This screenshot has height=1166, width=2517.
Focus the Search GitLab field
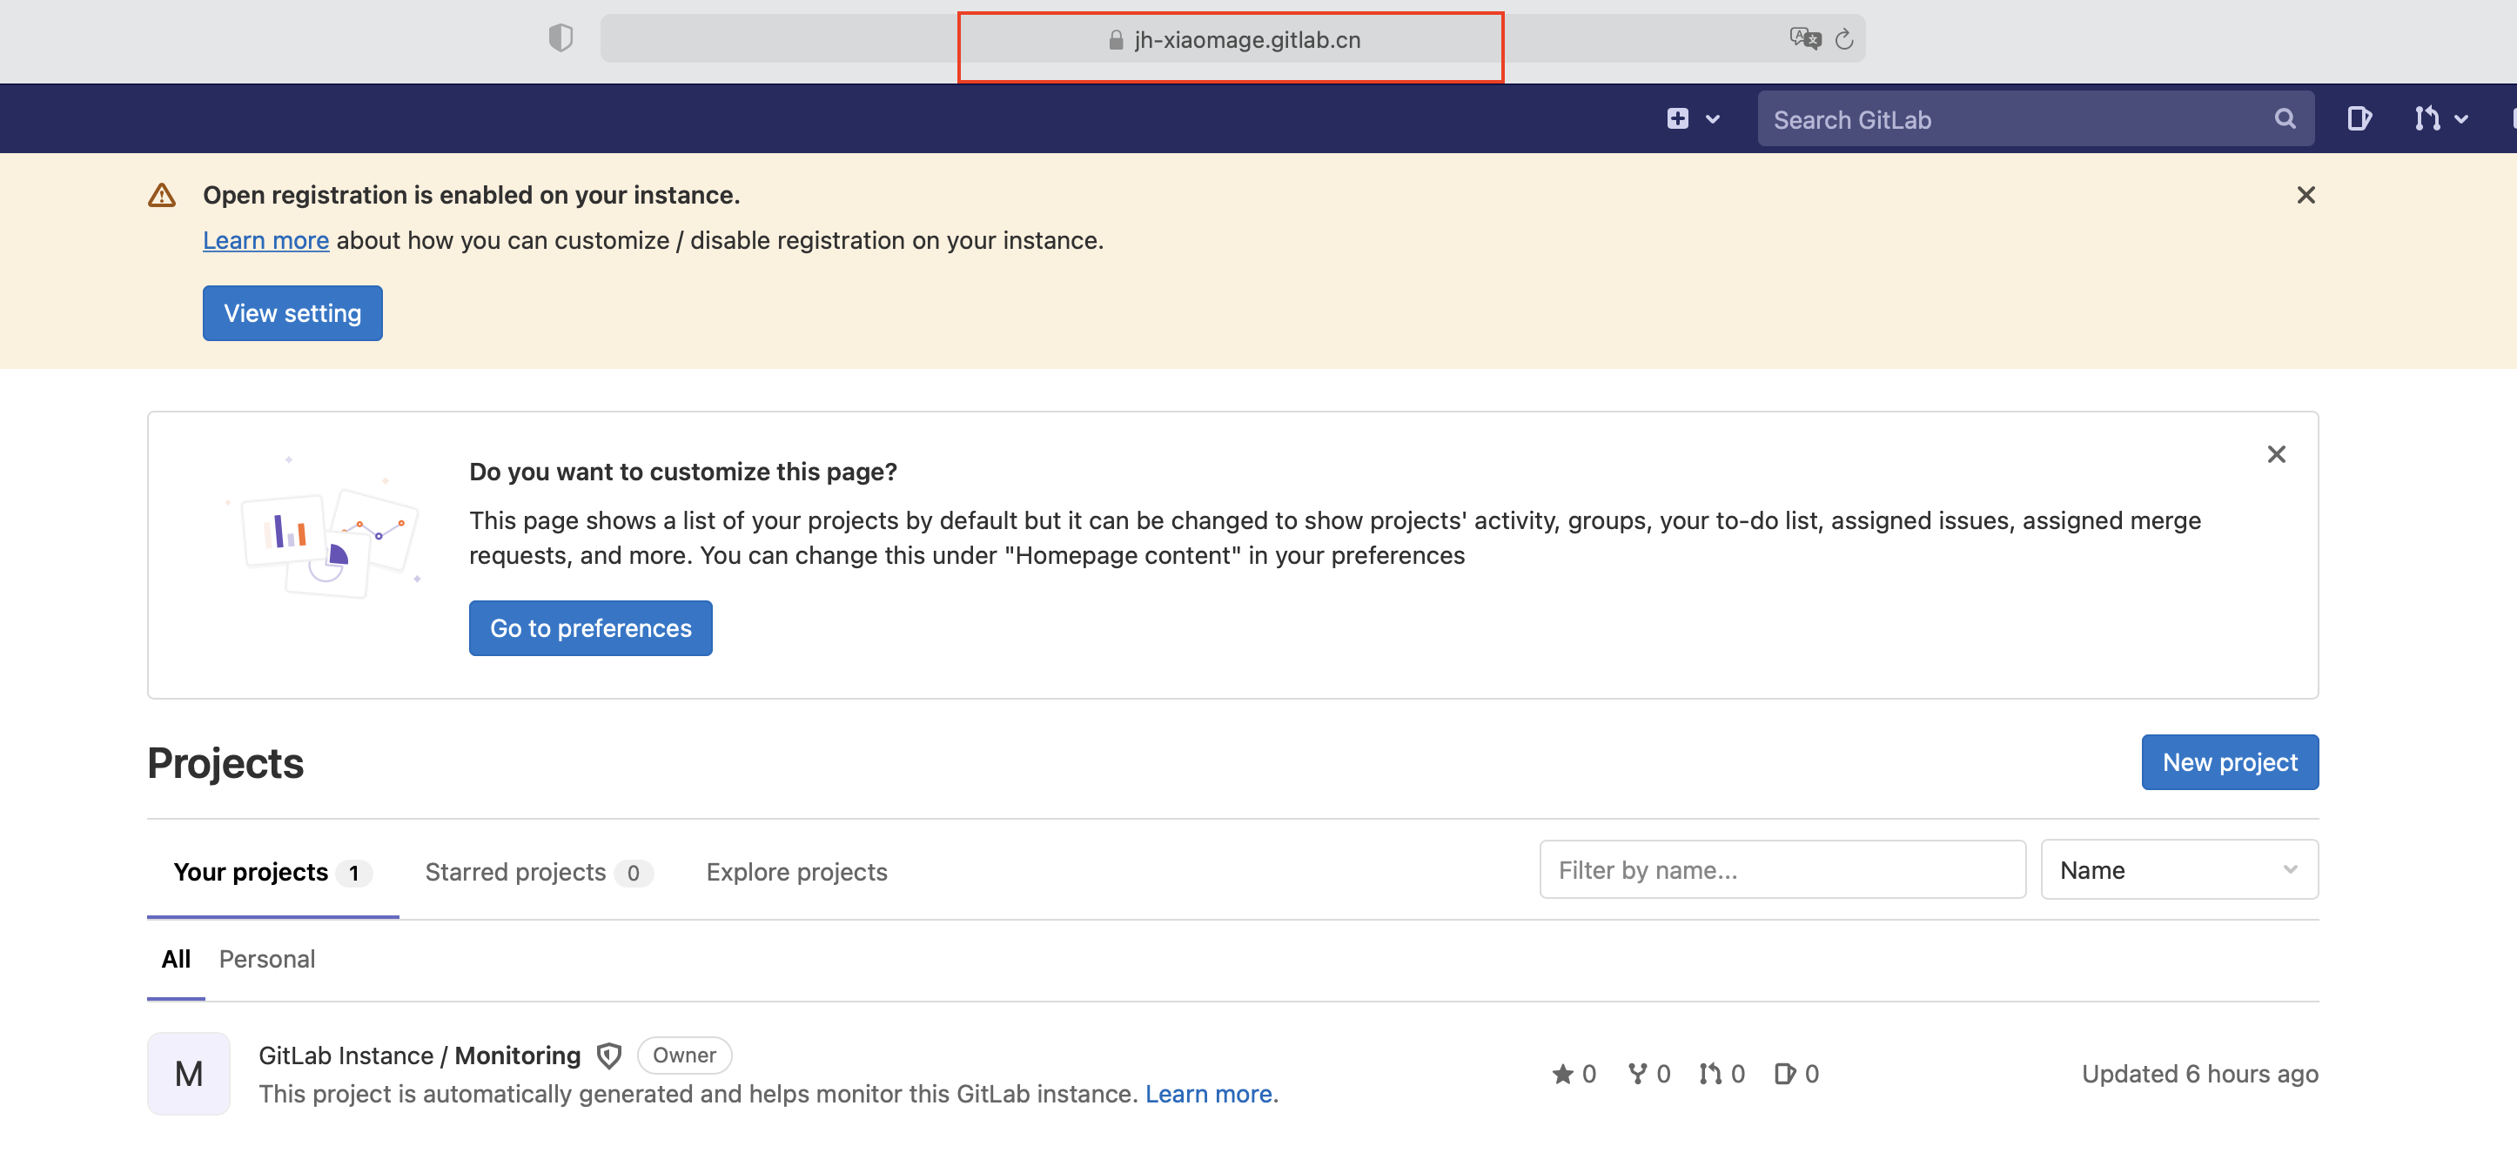click(x=2036, y=119)
